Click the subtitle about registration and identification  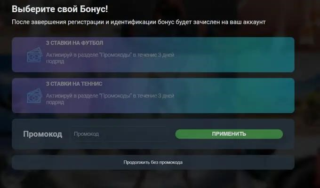click(x=139, y=22)
